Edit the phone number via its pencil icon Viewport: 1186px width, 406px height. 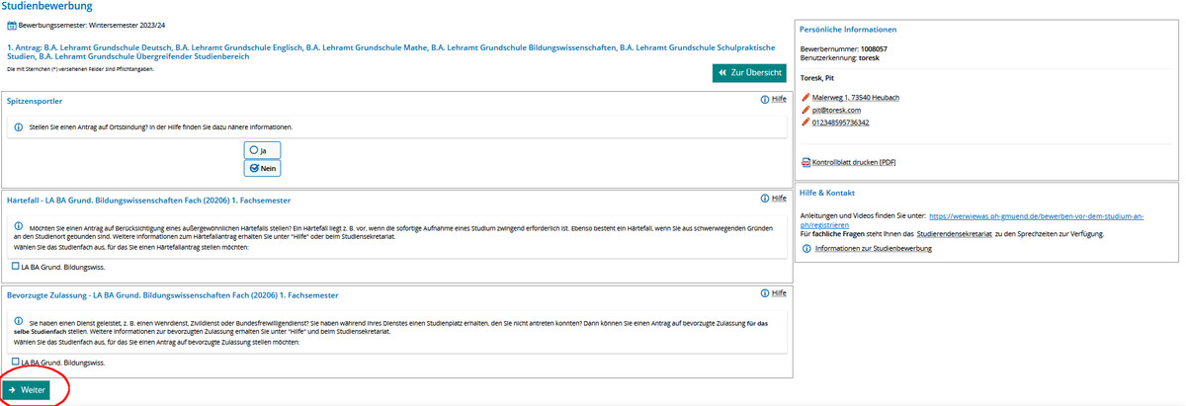click(805, 122)
